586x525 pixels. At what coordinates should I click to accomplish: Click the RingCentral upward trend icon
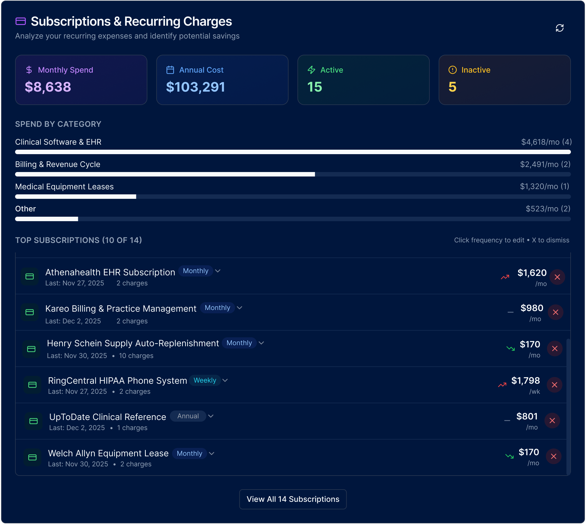click(502, 385)
